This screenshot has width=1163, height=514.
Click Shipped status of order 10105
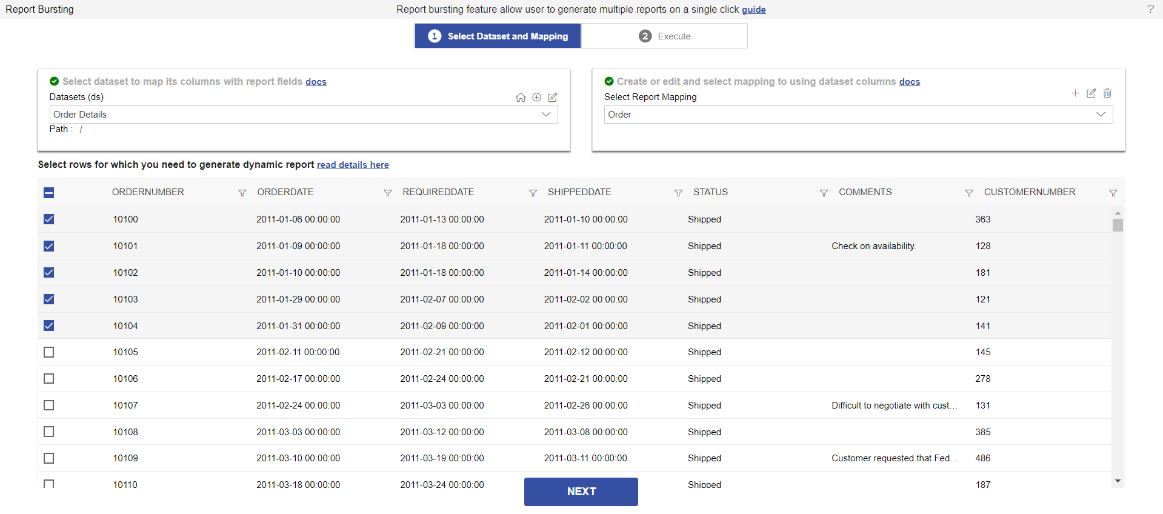704,352
